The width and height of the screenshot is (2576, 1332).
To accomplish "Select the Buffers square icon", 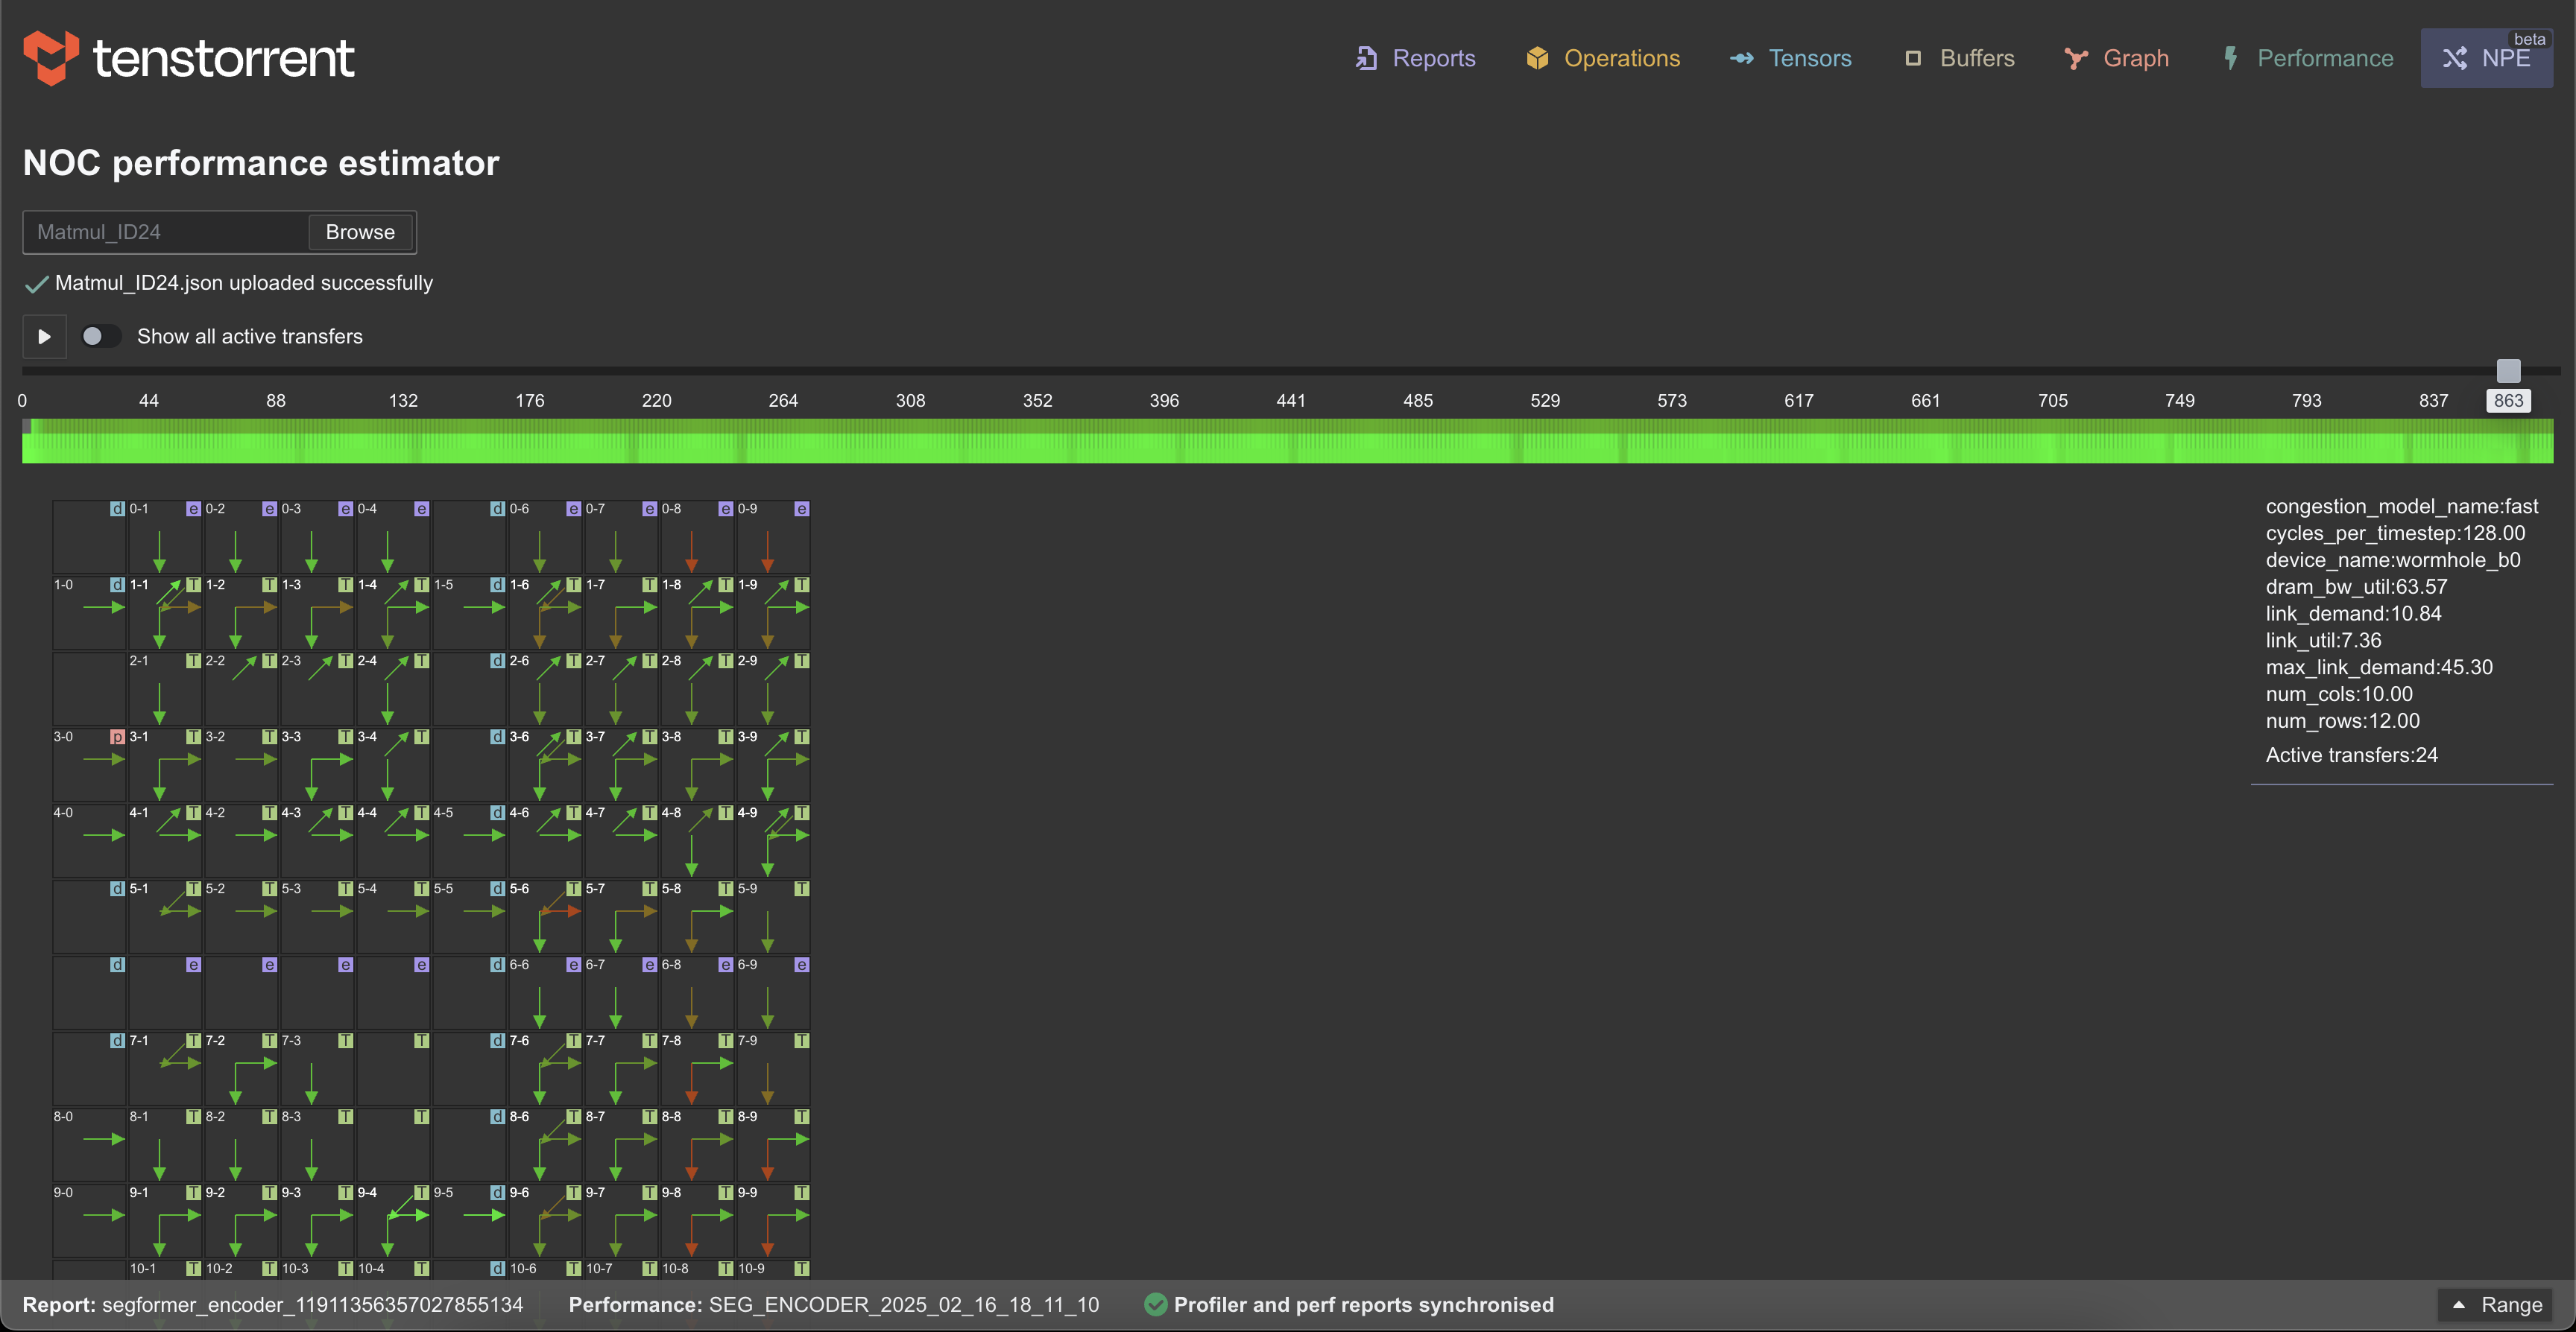I will tap(1913, 58).
